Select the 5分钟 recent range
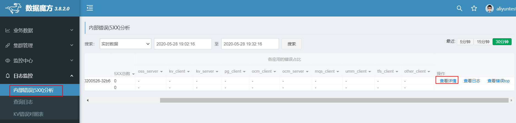The height and width of the screenshot is (123, 516). click(465, 42)
